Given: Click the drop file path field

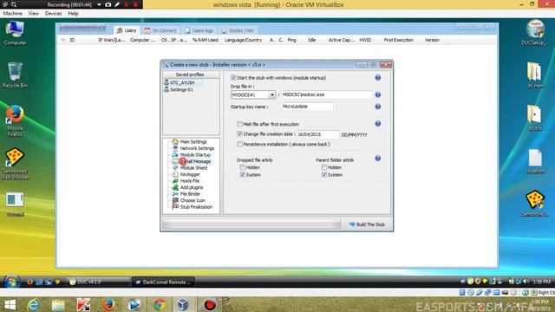Looking at the screenshot, I should click(x=326, y=94).
